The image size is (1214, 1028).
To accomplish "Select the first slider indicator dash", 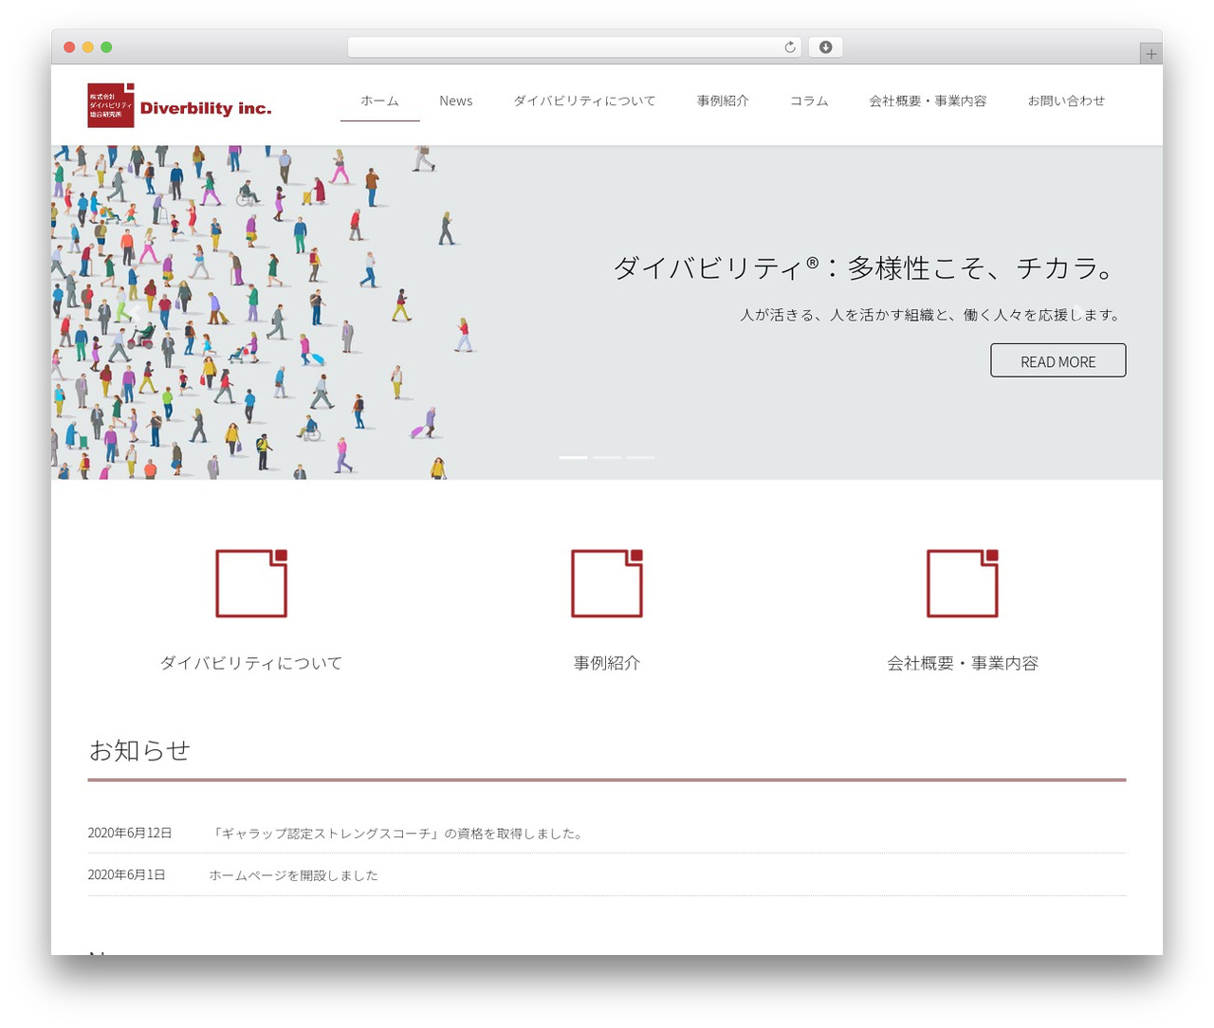I will (x=573, y=457).
